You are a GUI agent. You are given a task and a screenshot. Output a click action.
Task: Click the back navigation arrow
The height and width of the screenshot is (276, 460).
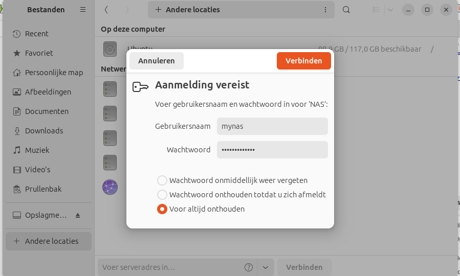[x=106, y=10]
